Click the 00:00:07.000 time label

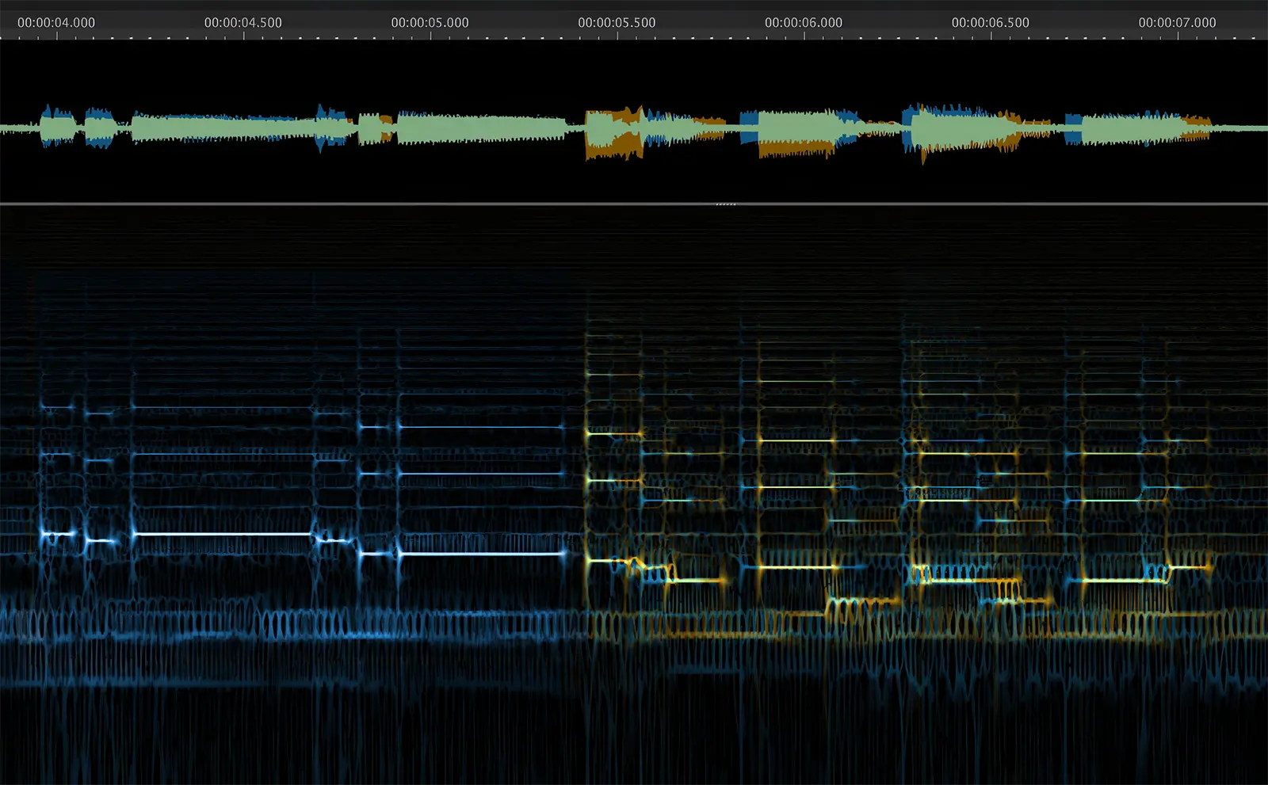(1177, 23)
